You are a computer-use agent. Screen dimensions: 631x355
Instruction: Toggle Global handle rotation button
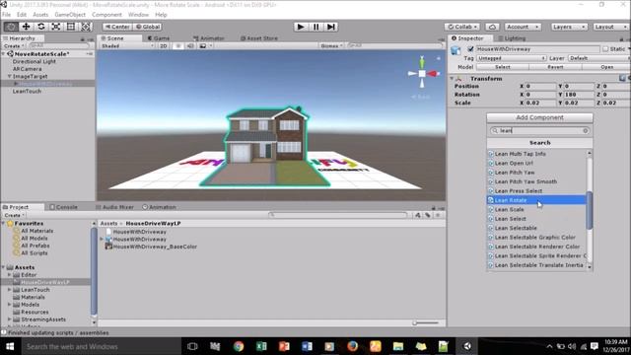[147, 27]
